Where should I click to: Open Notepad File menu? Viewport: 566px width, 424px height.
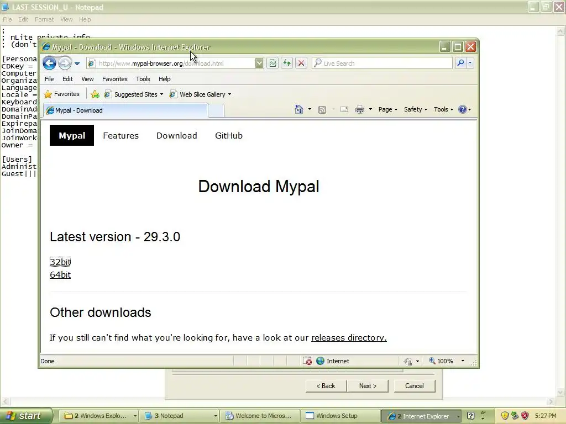click(x=7, y=19)
